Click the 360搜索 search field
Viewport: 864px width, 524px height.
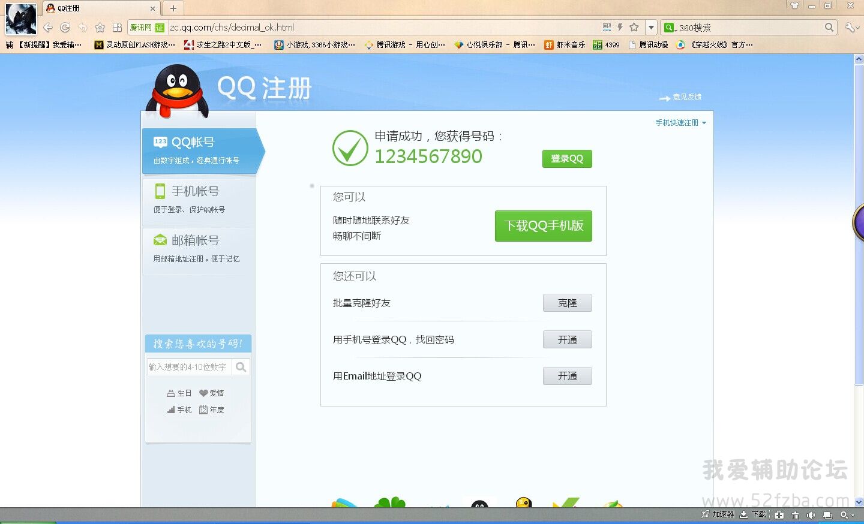(x=750, y=28)
